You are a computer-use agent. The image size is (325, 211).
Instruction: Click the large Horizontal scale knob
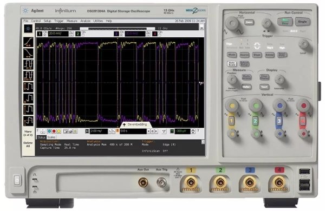(232, 23)
